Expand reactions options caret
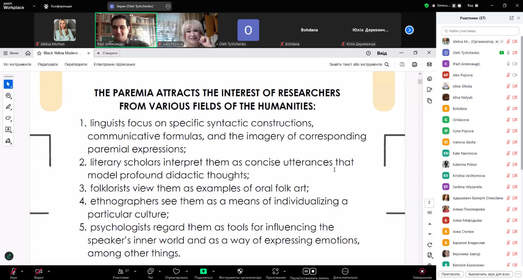 tap(187, 271)
